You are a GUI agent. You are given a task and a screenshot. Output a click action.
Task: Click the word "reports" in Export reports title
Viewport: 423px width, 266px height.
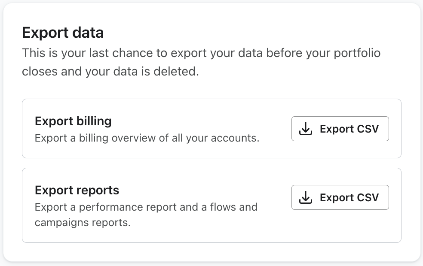[x=98, y=190]
